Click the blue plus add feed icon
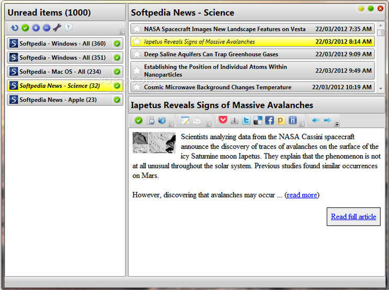Viewport: 389px width, 290px height. coord(36,28)
